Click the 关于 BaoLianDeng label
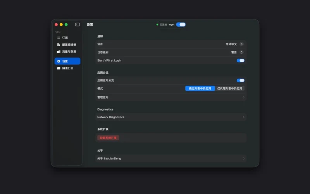 pyautogui.click(x=109, y=159)
